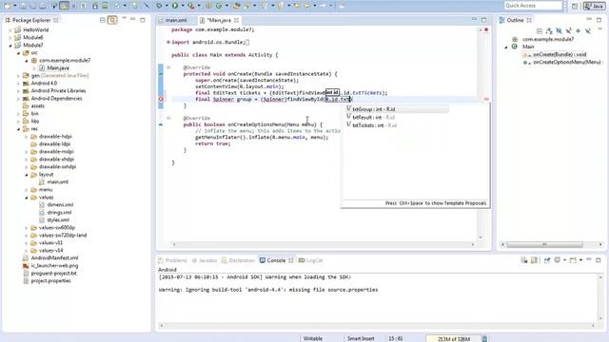The image size is (609, 342).
Task: Open the Run button dropdown arrow
Action: tap(183, 6)
